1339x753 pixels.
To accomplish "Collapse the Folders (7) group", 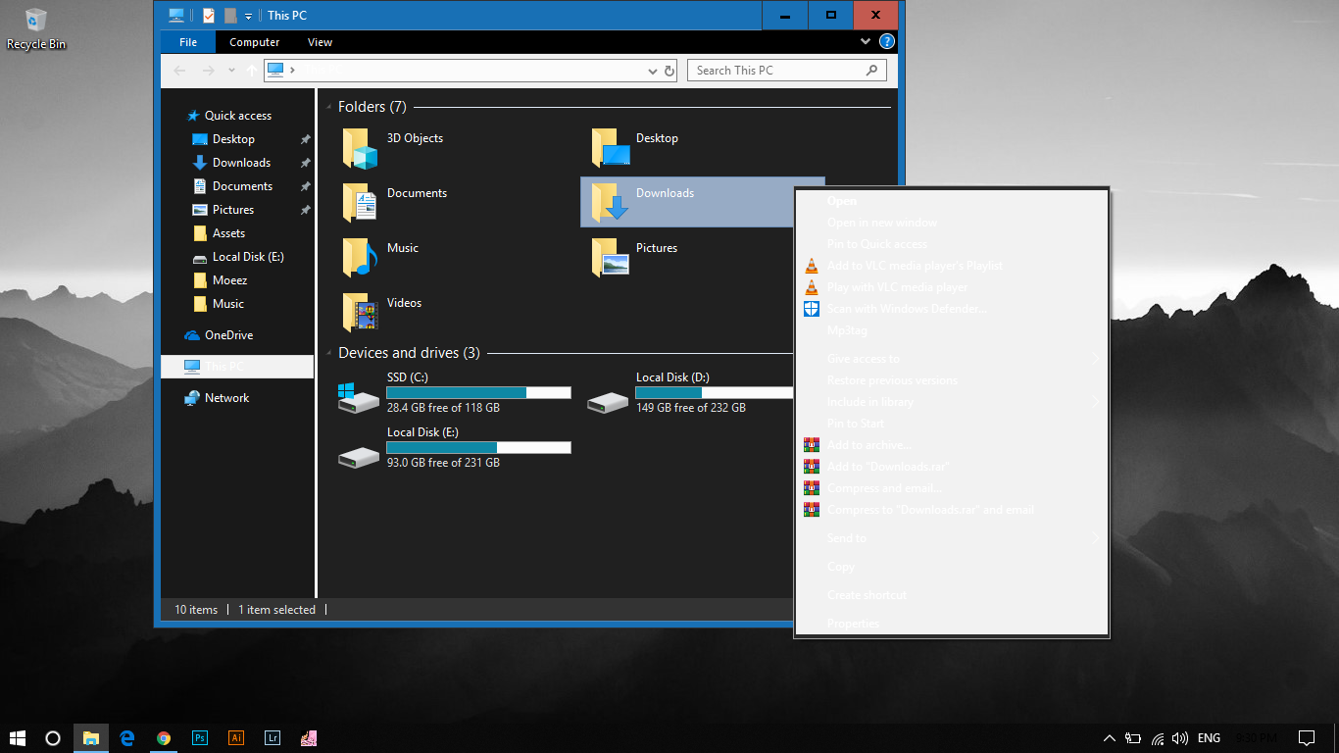I will [327, 107].
